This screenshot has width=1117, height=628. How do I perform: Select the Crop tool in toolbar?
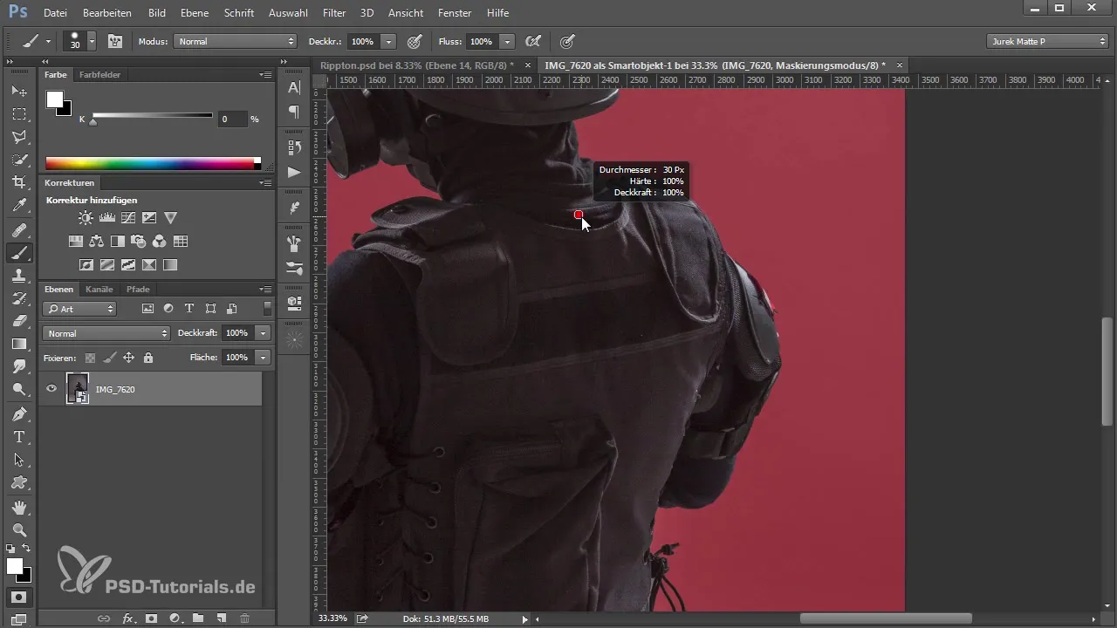(x=19, y=182)
